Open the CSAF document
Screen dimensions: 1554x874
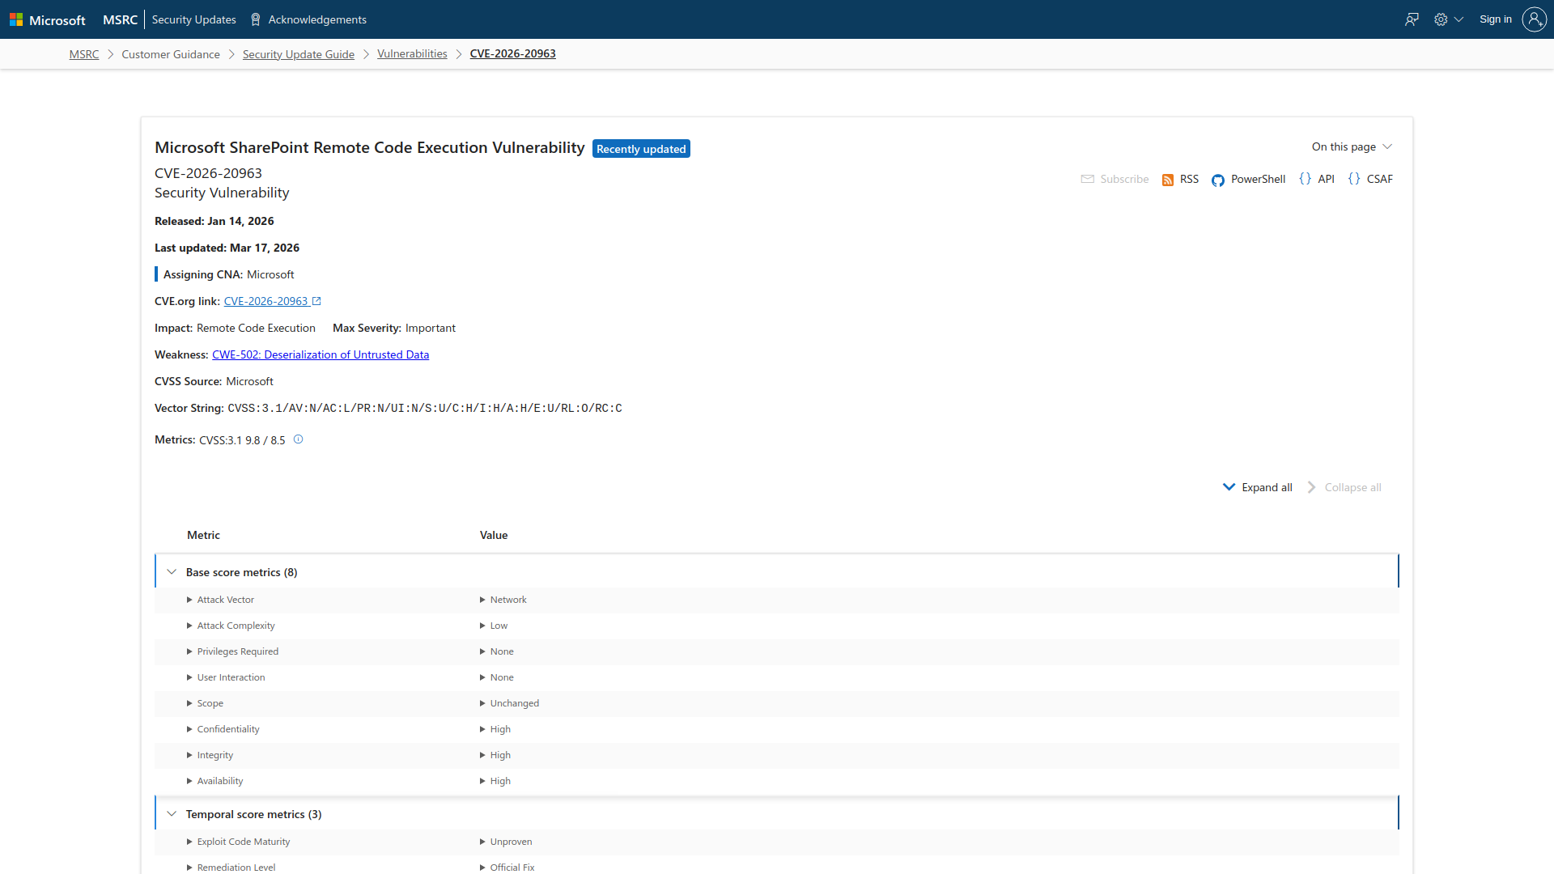[1371, 179]
